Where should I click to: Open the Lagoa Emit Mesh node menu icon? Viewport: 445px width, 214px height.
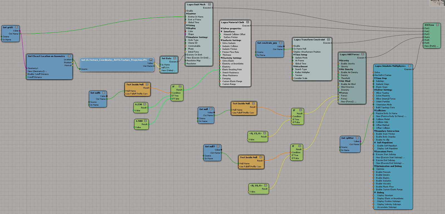[x=209, y=4]
